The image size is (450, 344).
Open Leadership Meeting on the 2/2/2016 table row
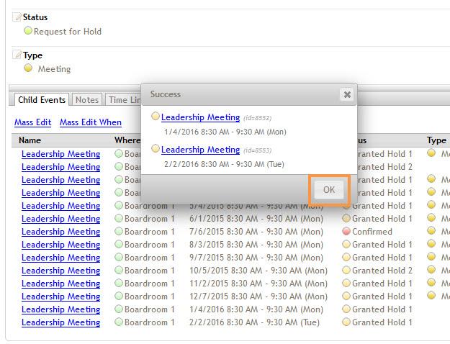61,322
